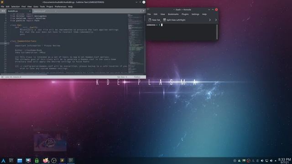Open Sublime Text Goto menu
The width and height of the screenshot is (292, 164).
tap(36, 6)
